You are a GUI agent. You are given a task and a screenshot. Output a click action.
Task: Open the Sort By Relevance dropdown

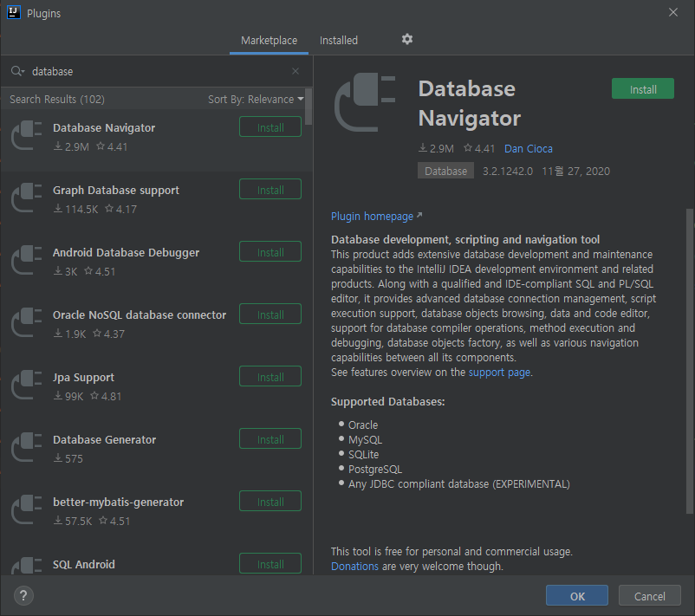[x=256, y=100]
